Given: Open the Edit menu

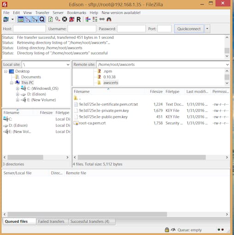Looking at the screenshot, I should 16,13.
